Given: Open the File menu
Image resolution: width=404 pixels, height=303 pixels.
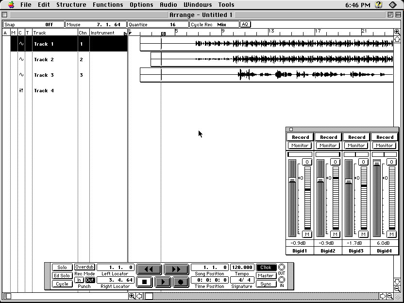Looking at the screenshot, I should click(26, 5).
